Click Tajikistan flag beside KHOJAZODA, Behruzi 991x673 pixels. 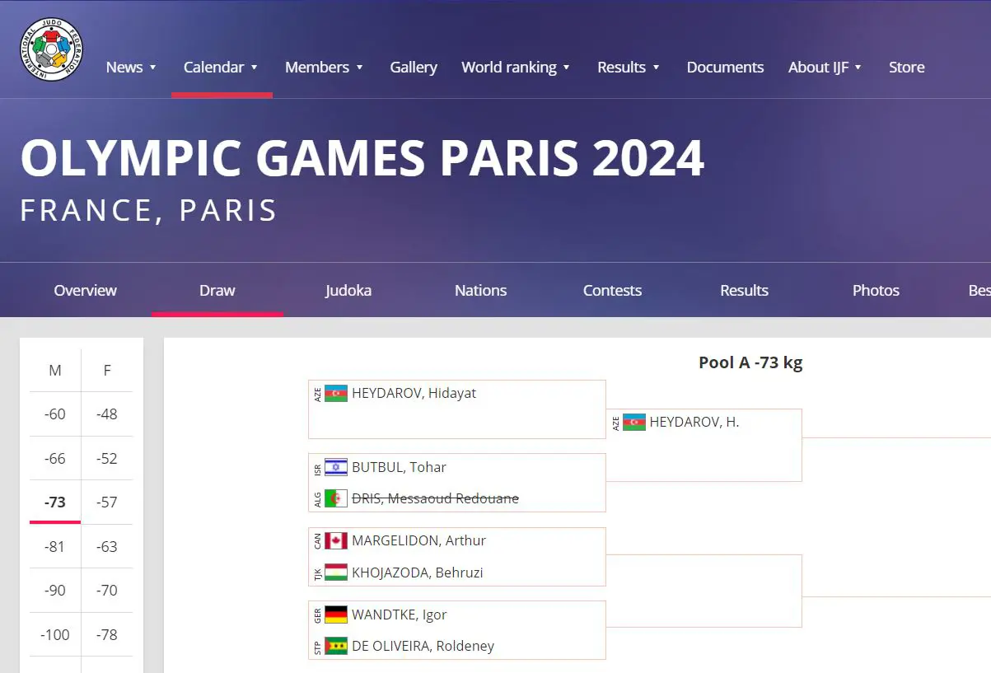tap(336, 573)
